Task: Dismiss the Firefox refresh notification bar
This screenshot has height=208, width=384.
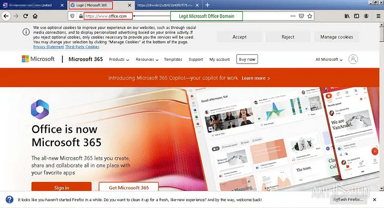Action: [x=374, y=199]
